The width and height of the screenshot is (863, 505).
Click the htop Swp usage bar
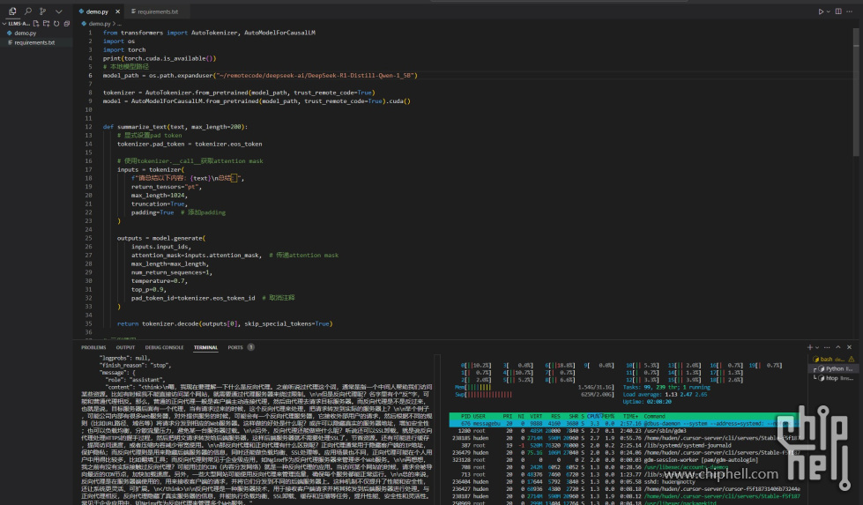tap(534, 395)
